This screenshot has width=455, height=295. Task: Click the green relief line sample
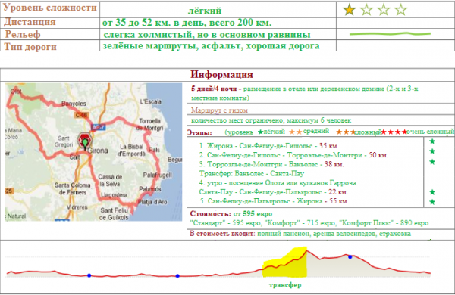pyautogui.click(x=390, y=34)
